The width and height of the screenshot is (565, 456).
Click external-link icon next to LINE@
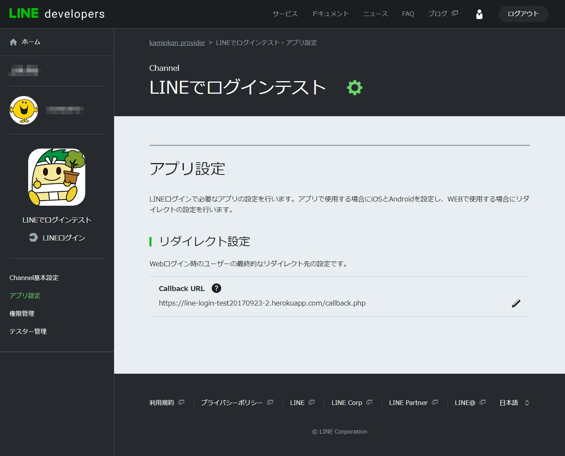click(482, 402)
